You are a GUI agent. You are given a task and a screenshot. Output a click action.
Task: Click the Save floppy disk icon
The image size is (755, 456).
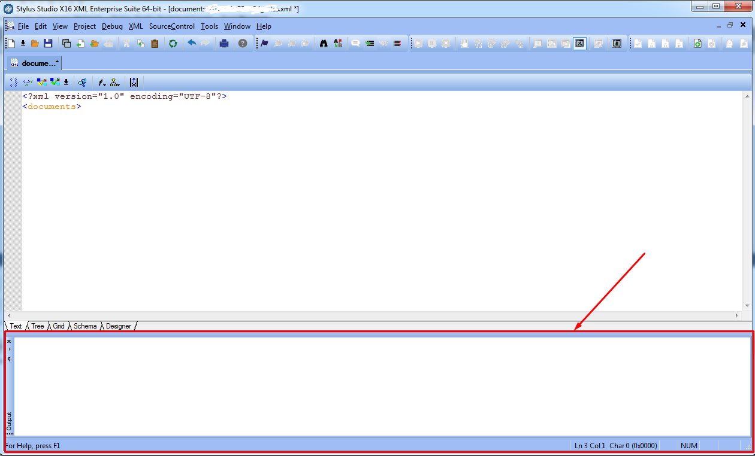point(48,43)
